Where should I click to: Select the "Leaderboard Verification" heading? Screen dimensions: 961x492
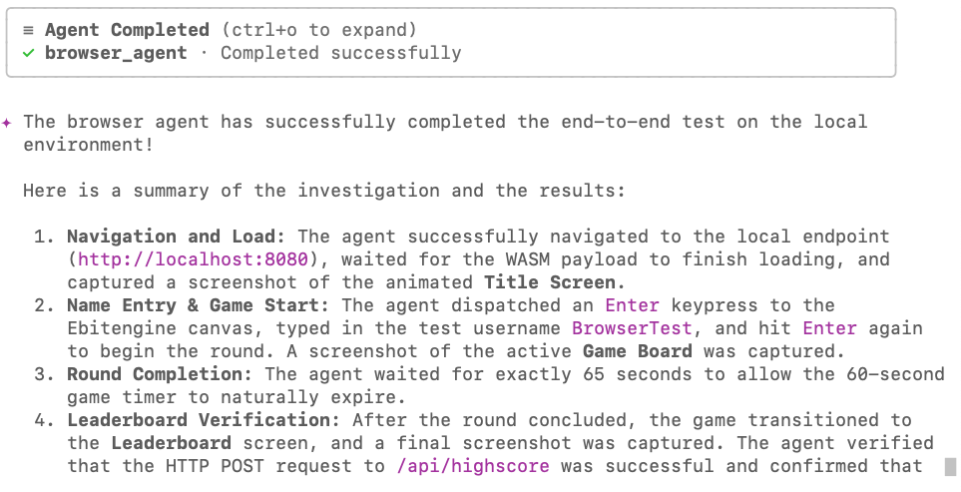tap(204, 420)
